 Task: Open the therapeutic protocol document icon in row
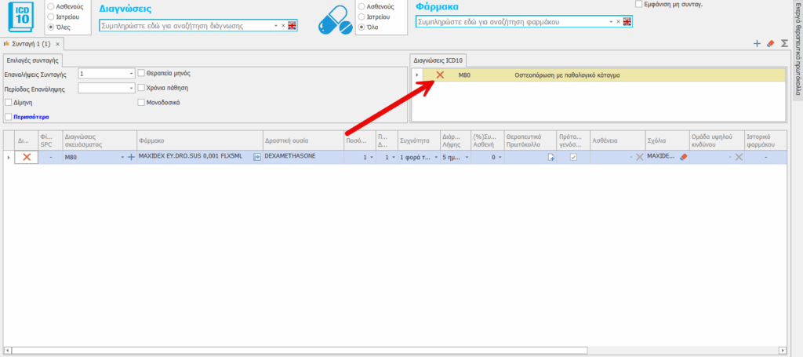(x=550, y=157)
